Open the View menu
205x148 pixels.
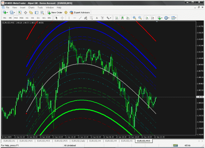click(15, 8)
